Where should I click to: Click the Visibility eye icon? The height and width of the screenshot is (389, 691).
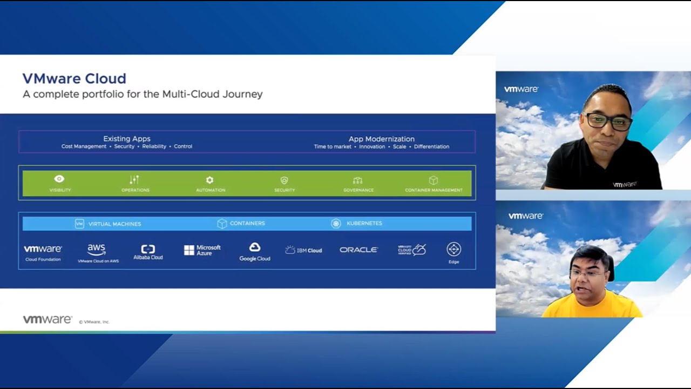(x=59, y=179)
